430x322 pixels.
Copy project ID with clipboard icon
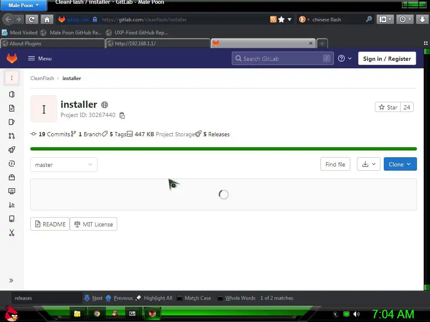click(x=122, y=115)
